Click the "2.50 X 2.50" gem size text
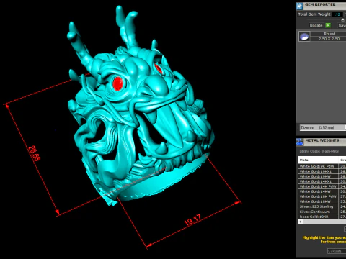The height and width of the screenshot is (259, 346). click(329, 39)
